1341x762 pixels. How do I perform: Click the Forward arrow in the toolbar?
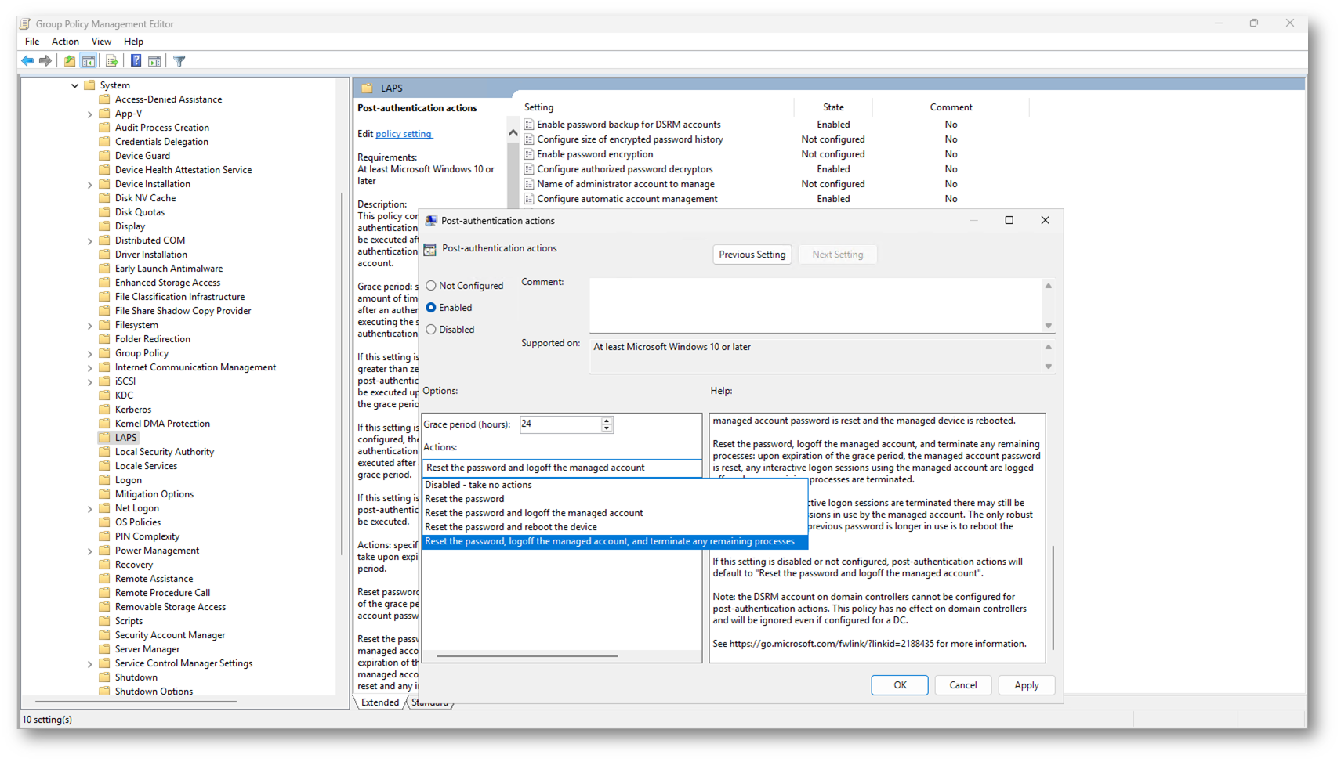[45, 61]
